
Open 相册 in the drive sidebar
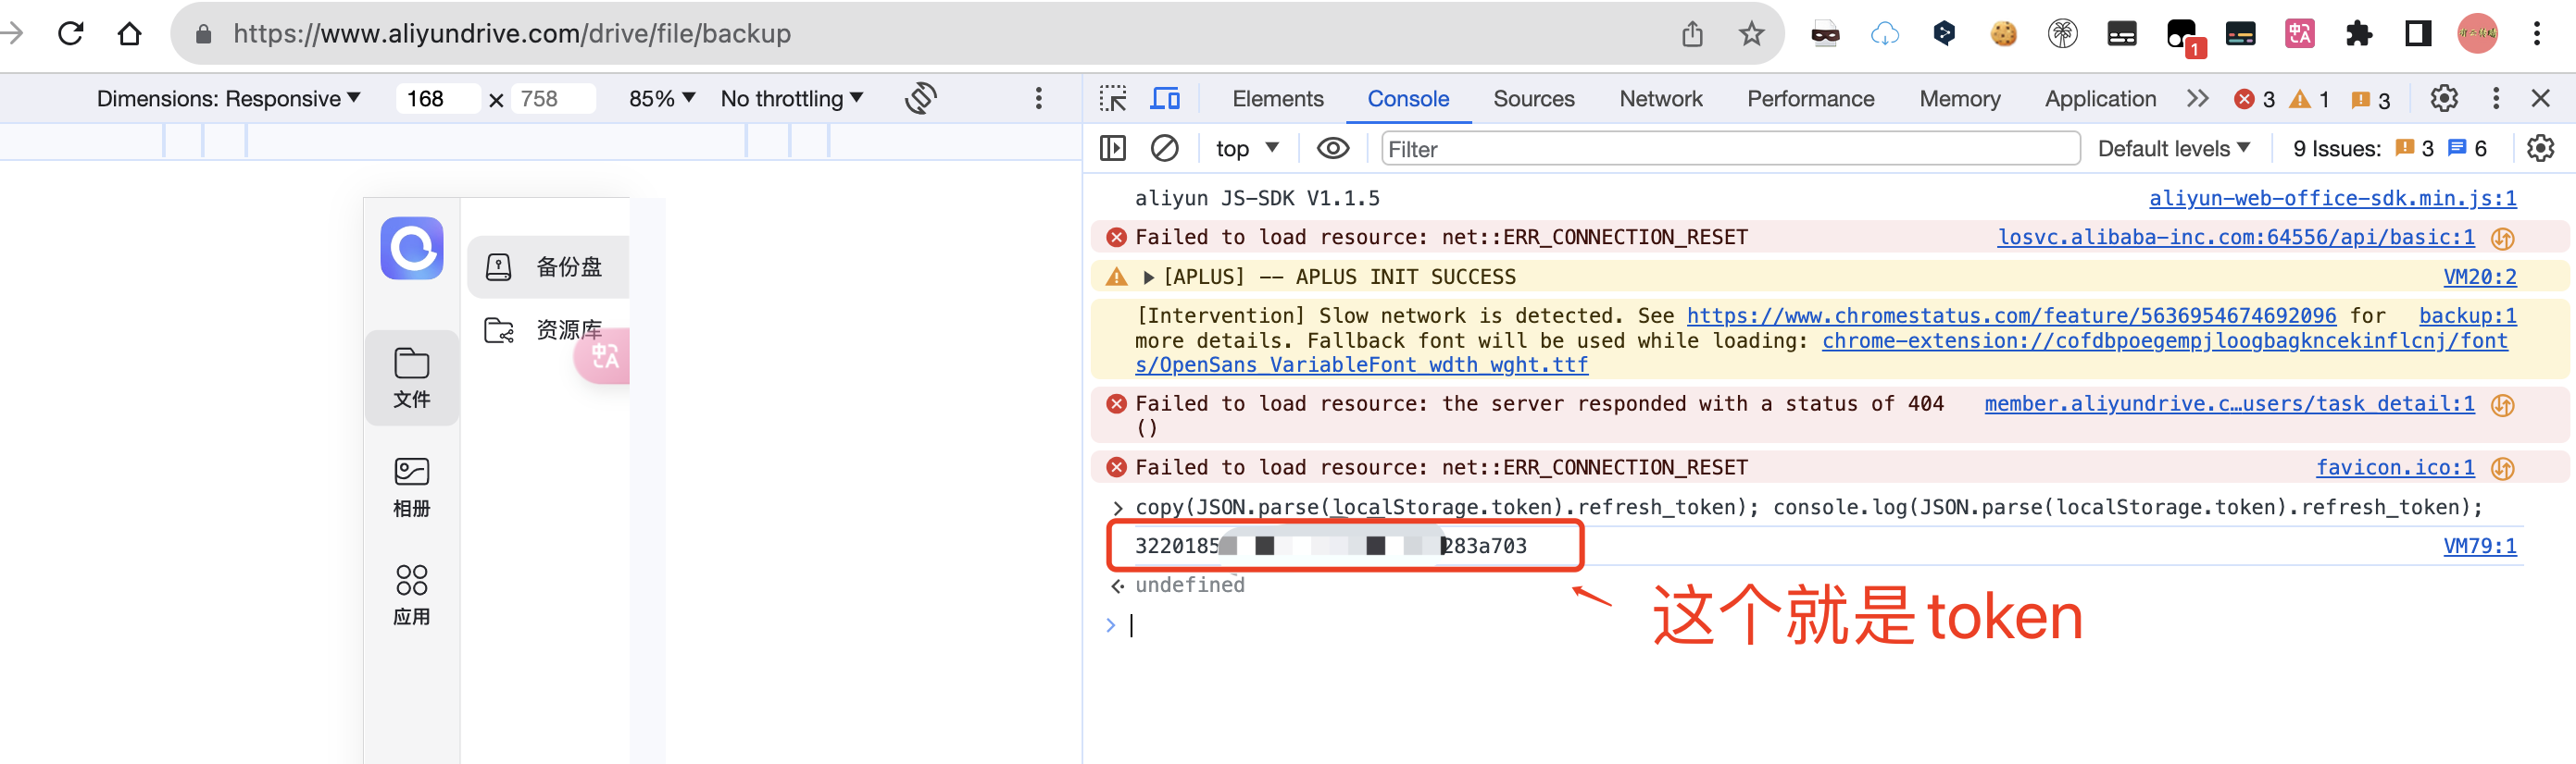click(x=411, y=487)
